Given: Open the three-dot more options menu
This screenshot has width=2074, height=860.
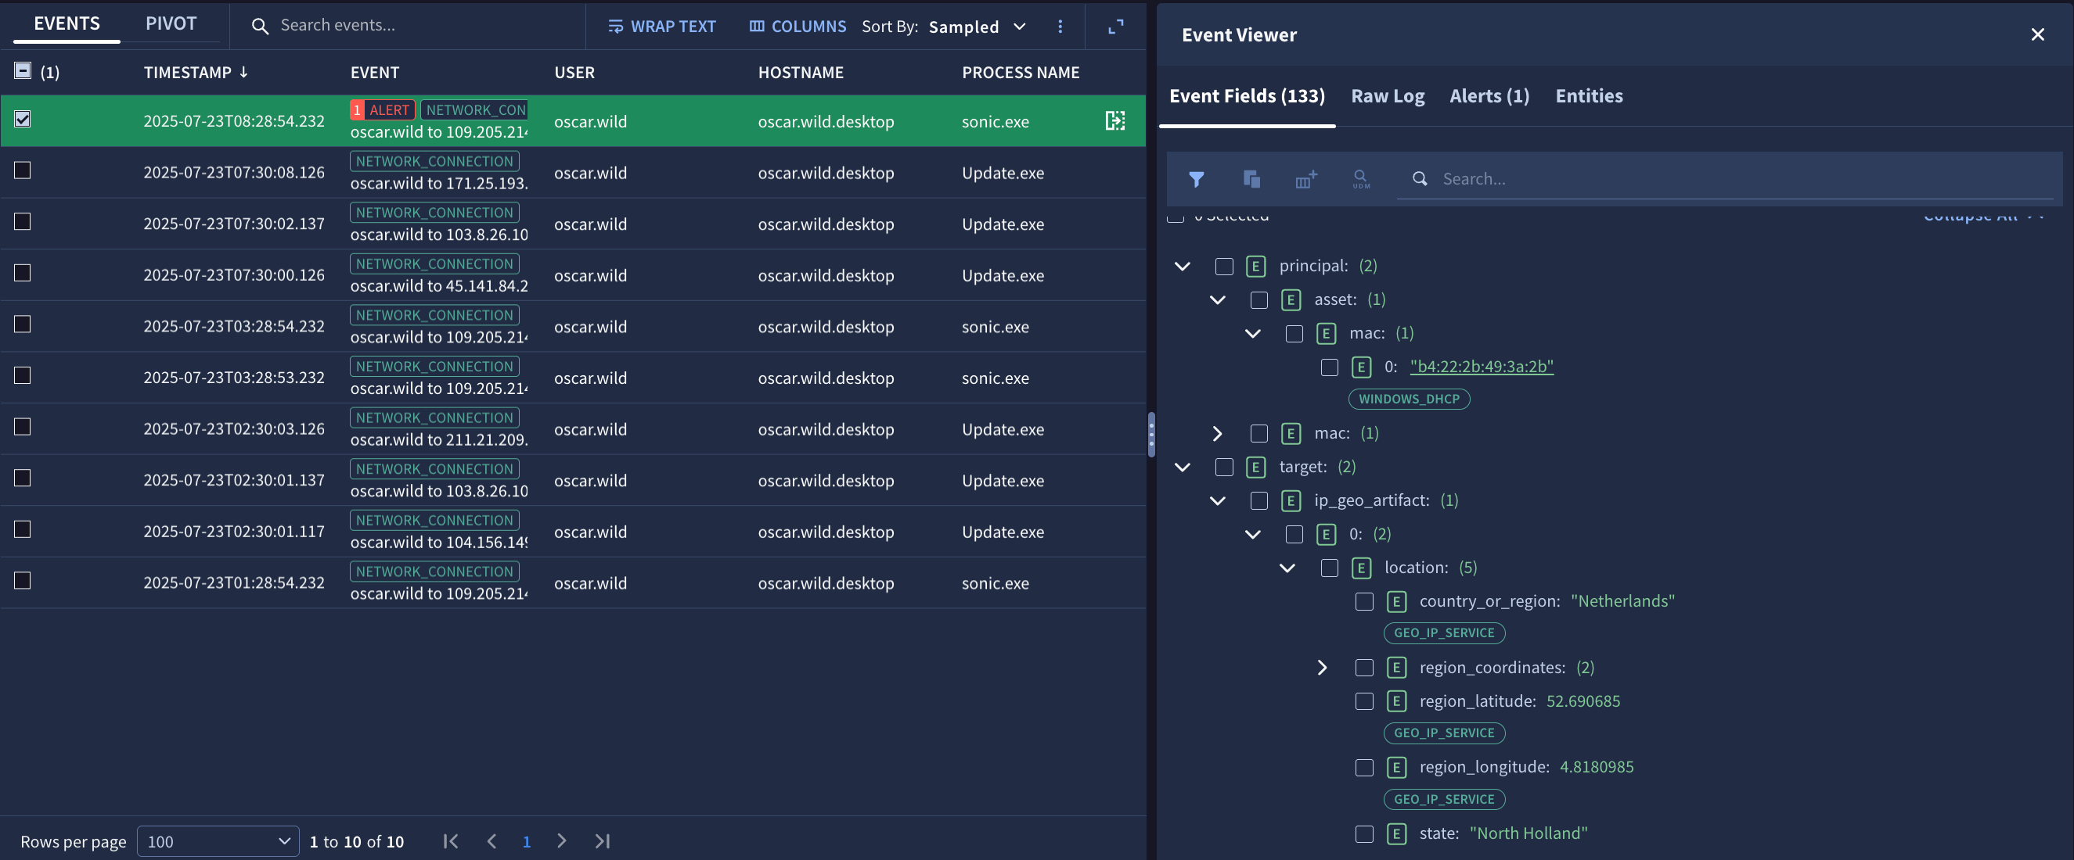Looking at the screenshot, I should pos(1060,26).
